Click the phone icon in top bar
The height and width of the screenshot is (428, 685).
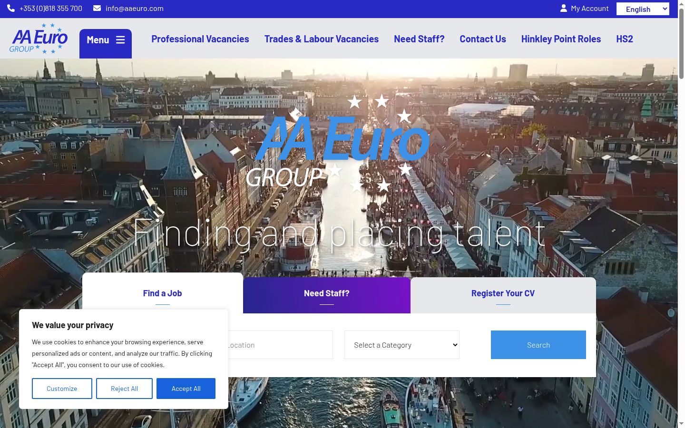coord(11,8)
